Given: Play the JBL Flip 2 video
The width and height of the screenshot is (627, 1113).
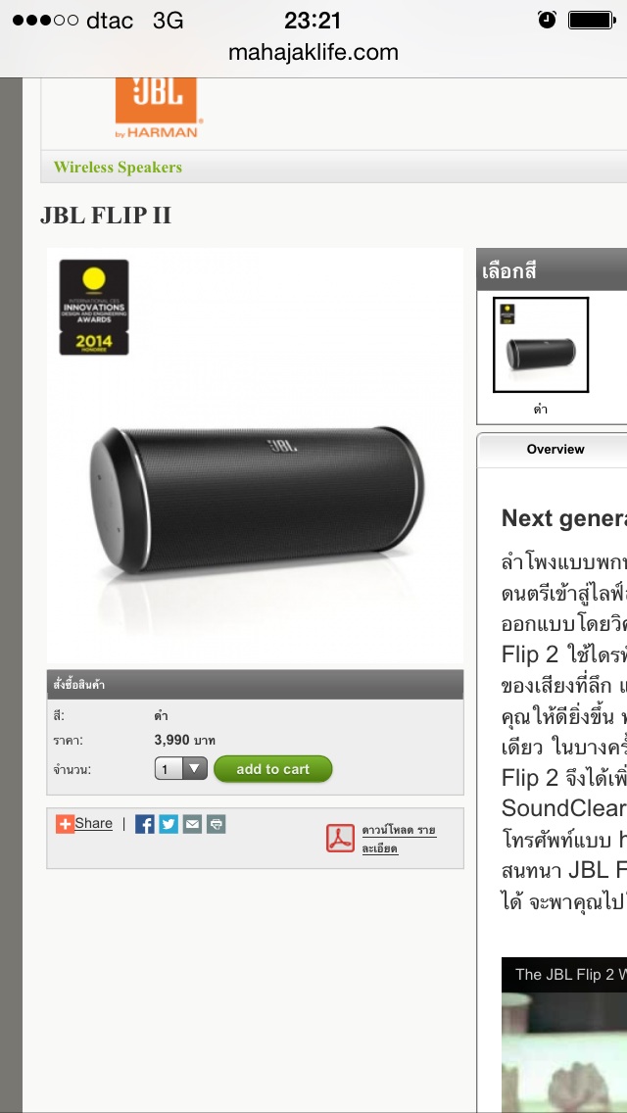Looking at the screenshot, I should pos(564,1035).
